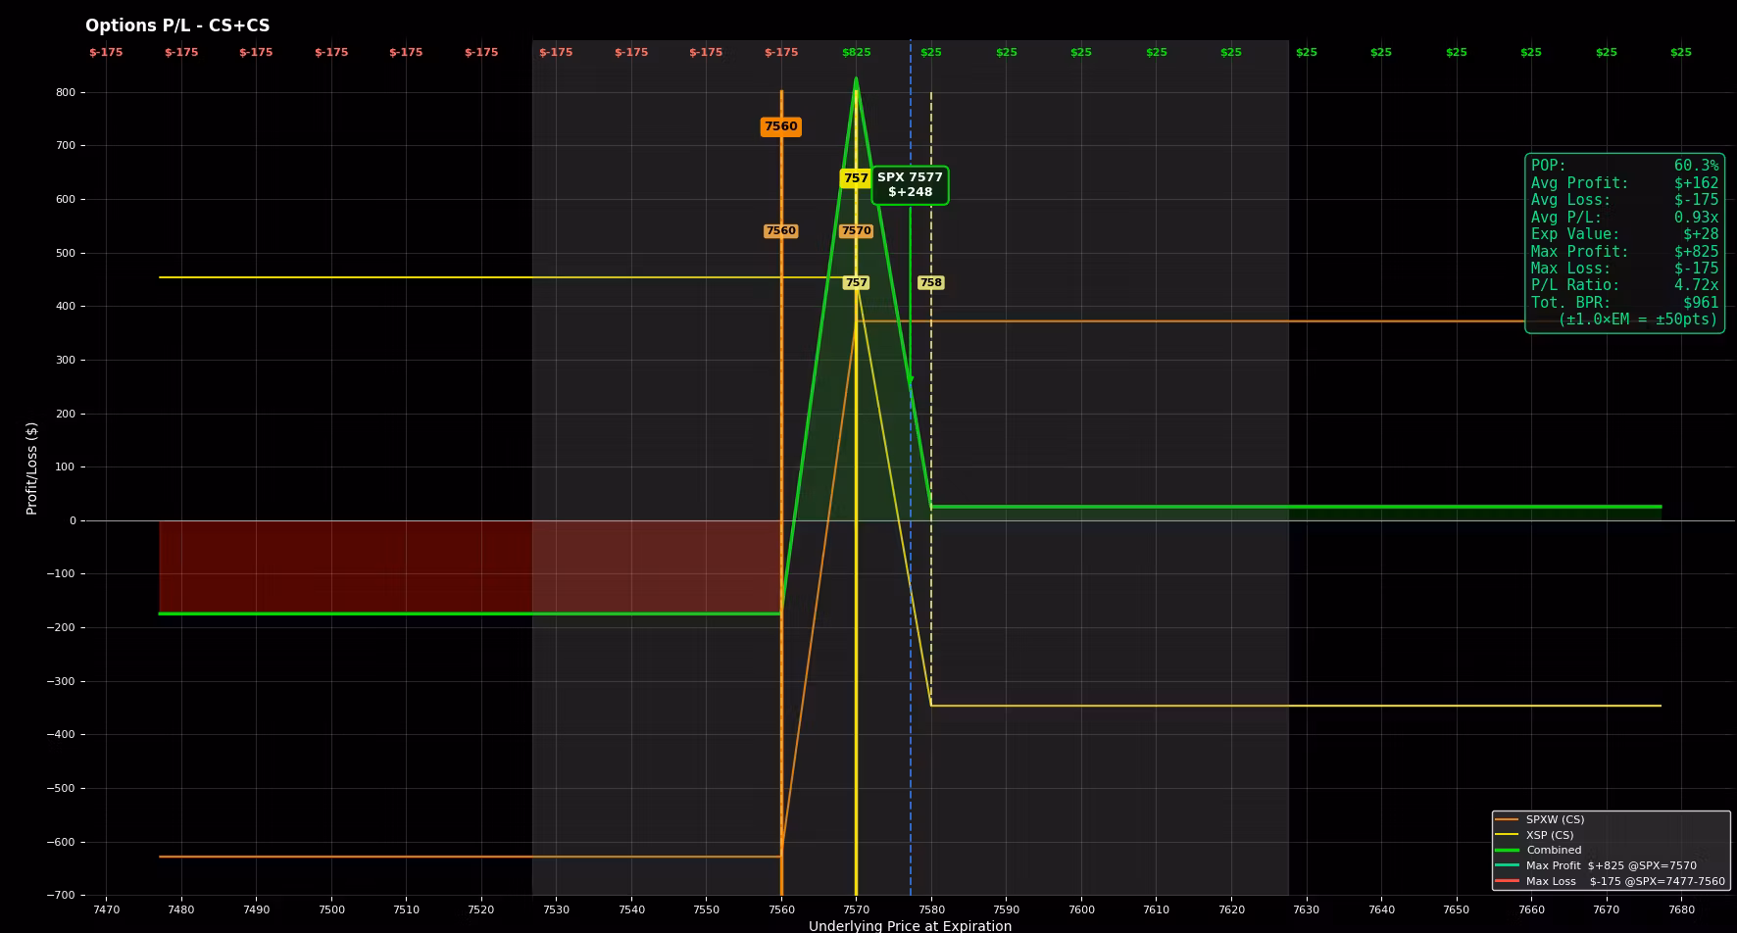The image size is (1737, 933).
Task: Click the Max Loss $-175 stats row
Action: pos(1624,269)
